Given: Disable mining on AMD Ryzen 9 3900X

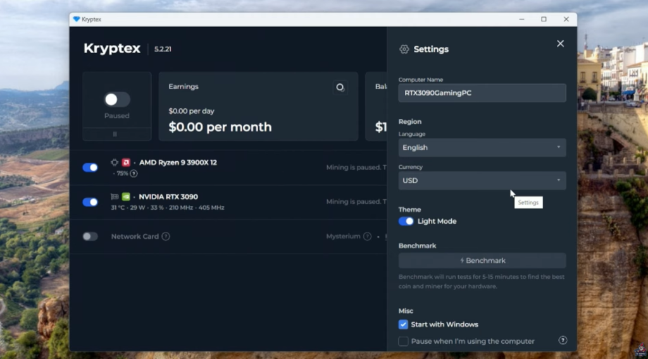Looking at the screenshot, I should pyautogui.click(x=90, y=167).
